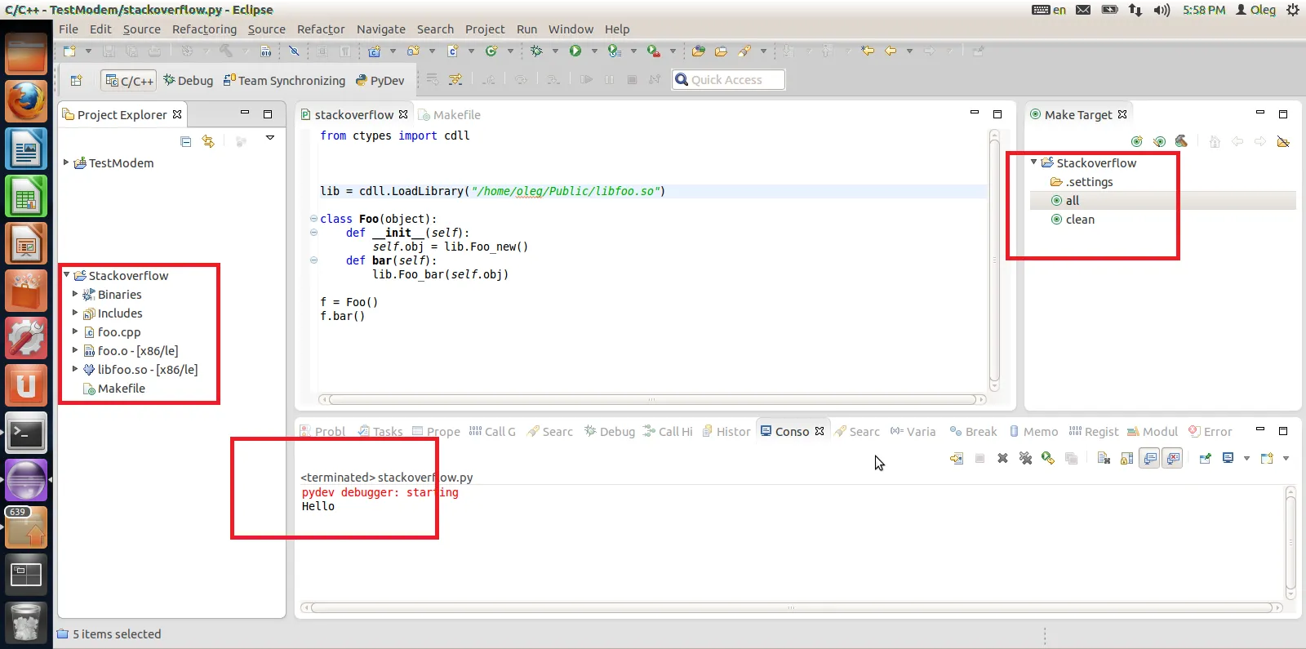Screen dimensions: 1306x649
Task: Expand the libfoo.so node
Action: tap(75, 369)
